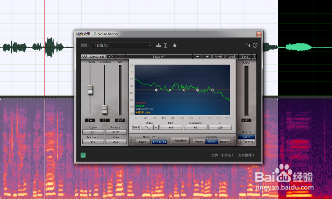Image resolution: width=332 pixels, height=199 pixels.
Task: Click the EQ Profile legend label
Action: (x=144, y=112)
